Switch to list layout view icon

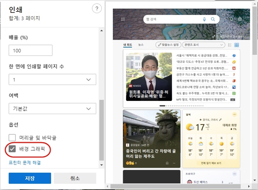230,45
